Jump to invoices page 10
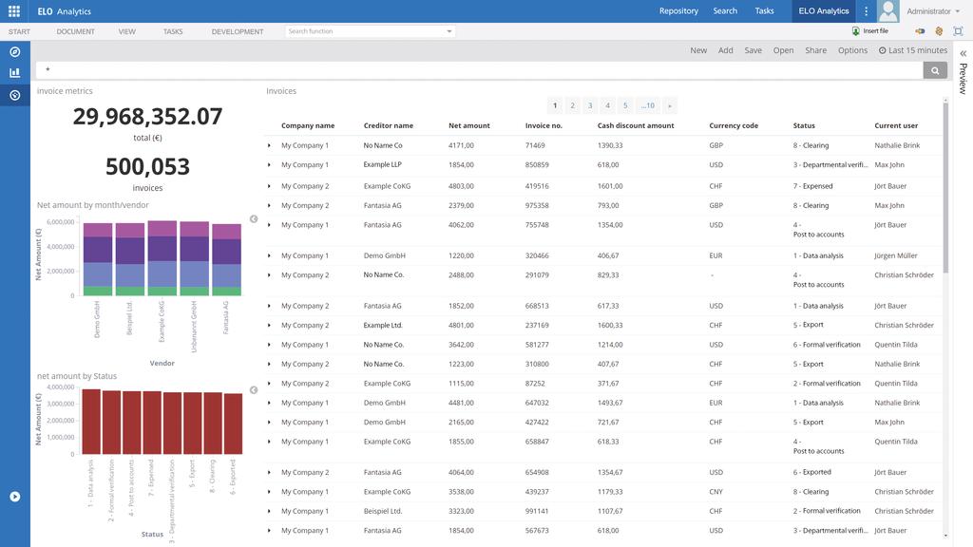The width and height of the screenshot is (973, 547). pyautogui.click(x=648, y=105)
